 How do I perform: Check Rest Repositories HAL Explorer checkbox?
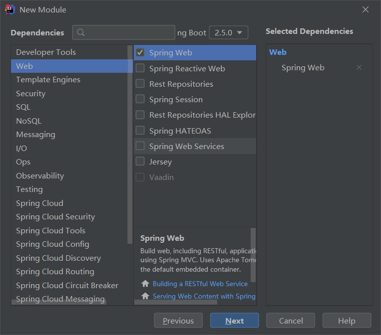[x=140, y=115]
